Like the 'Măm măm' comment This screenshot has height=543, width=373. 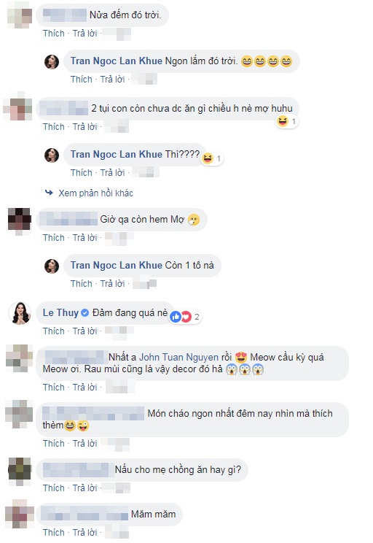click(x=54, y=532)
